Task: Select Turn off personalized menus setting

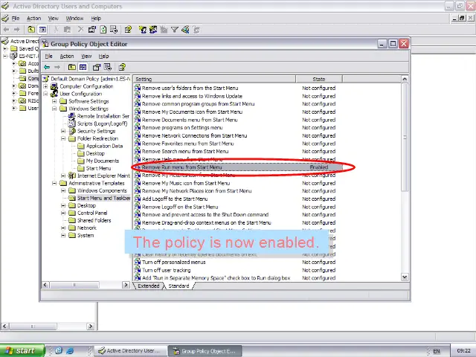Action: pos(173,263)
